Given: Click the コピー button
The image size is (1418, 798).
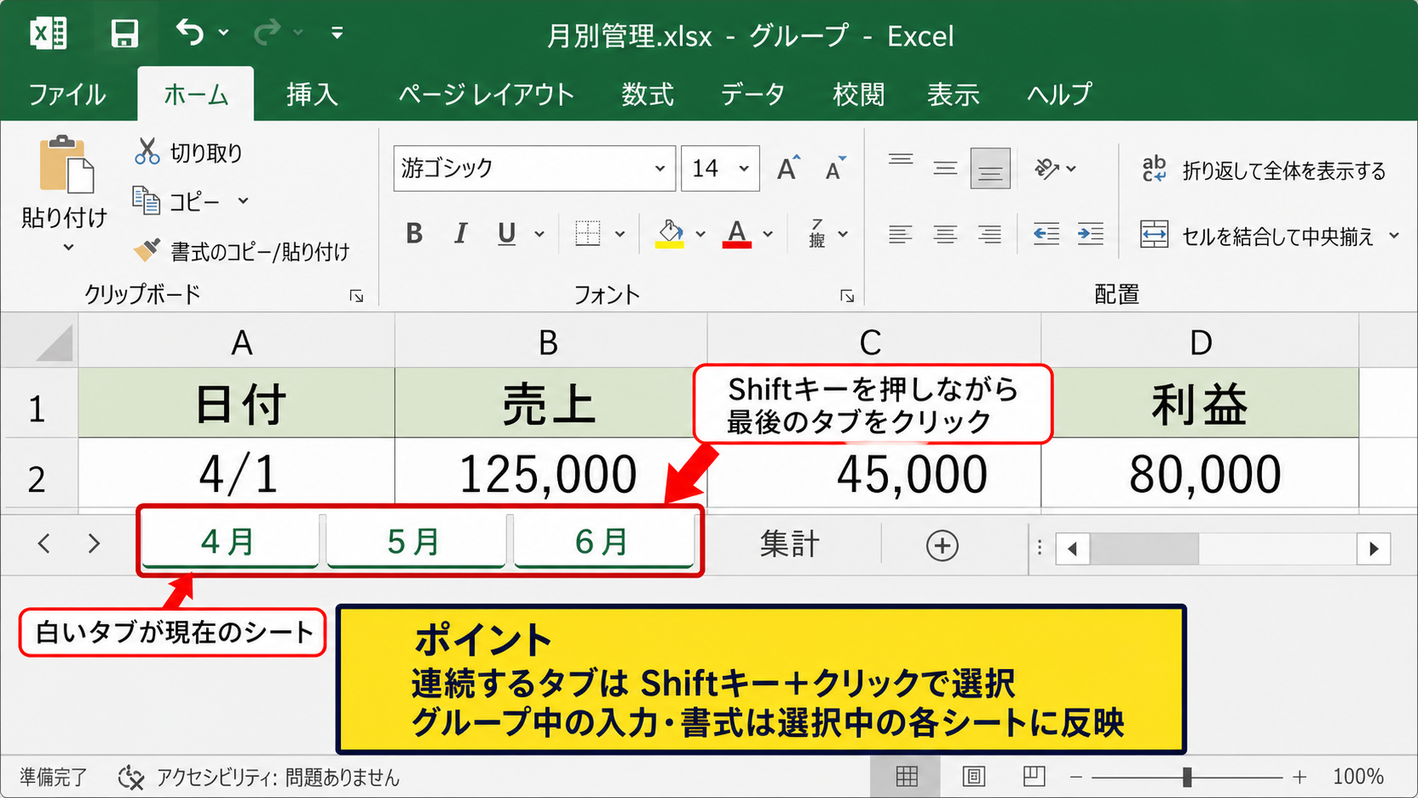Looking at the screenshot, I should click(x=177, y=201).
